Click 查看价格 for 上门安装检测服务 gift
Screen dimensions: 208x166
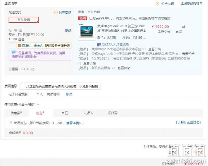click(89, 63)
